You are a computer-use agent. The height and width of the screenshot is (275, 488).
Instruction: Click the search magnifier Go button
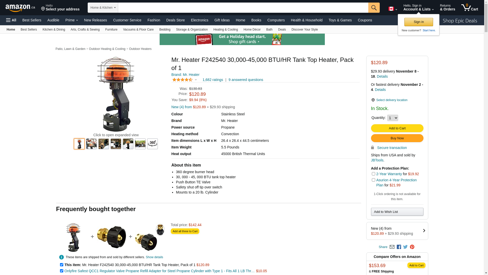click(x=374, y=8)
